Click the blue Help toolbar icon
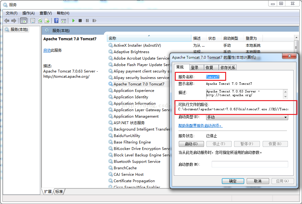302x204 pixels. (x=56, y=21)
